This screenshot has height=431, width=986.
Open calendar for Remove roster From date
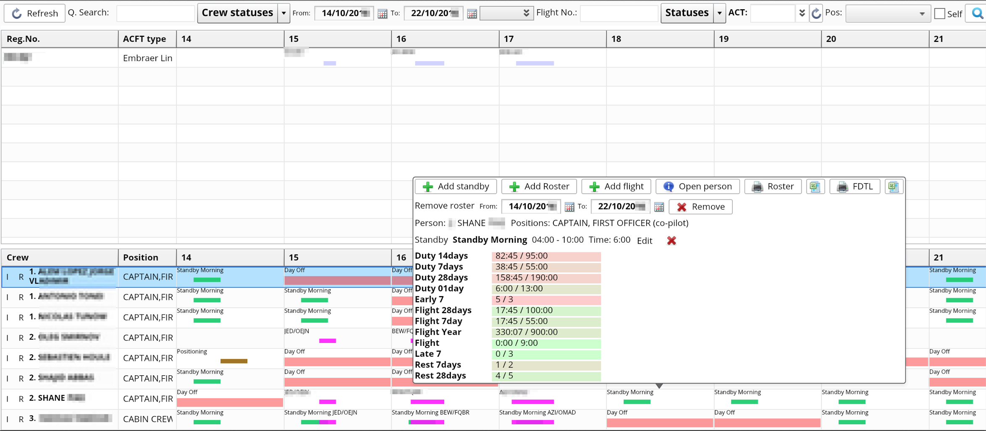pyautogui.click(x=569, y=207)
